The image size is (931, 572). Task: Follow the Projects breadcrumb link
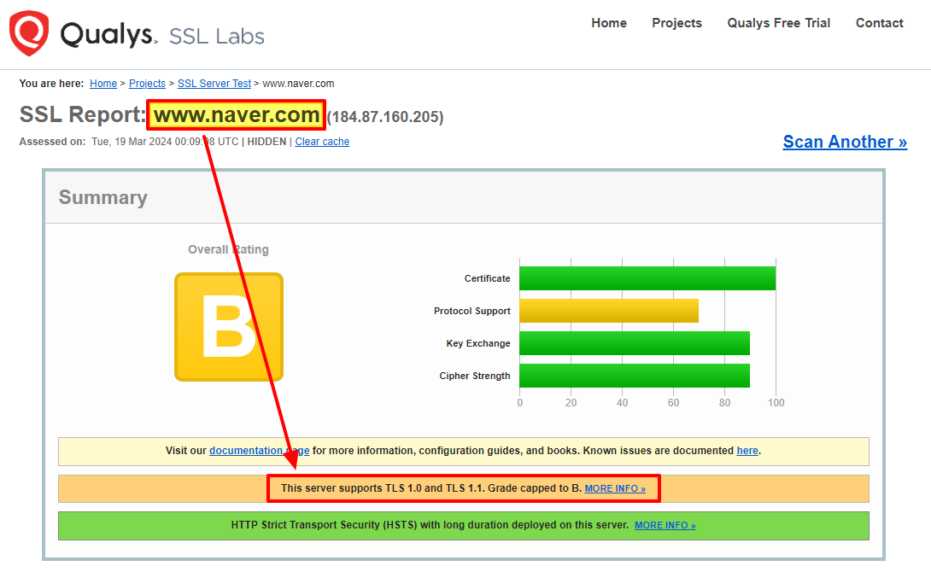coord(147,84)
